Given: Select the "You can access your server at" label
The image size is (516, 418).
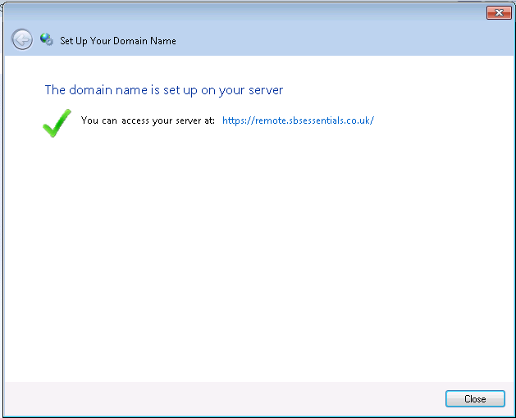Looking at the screenshot, I should click(x=148, y=120).
